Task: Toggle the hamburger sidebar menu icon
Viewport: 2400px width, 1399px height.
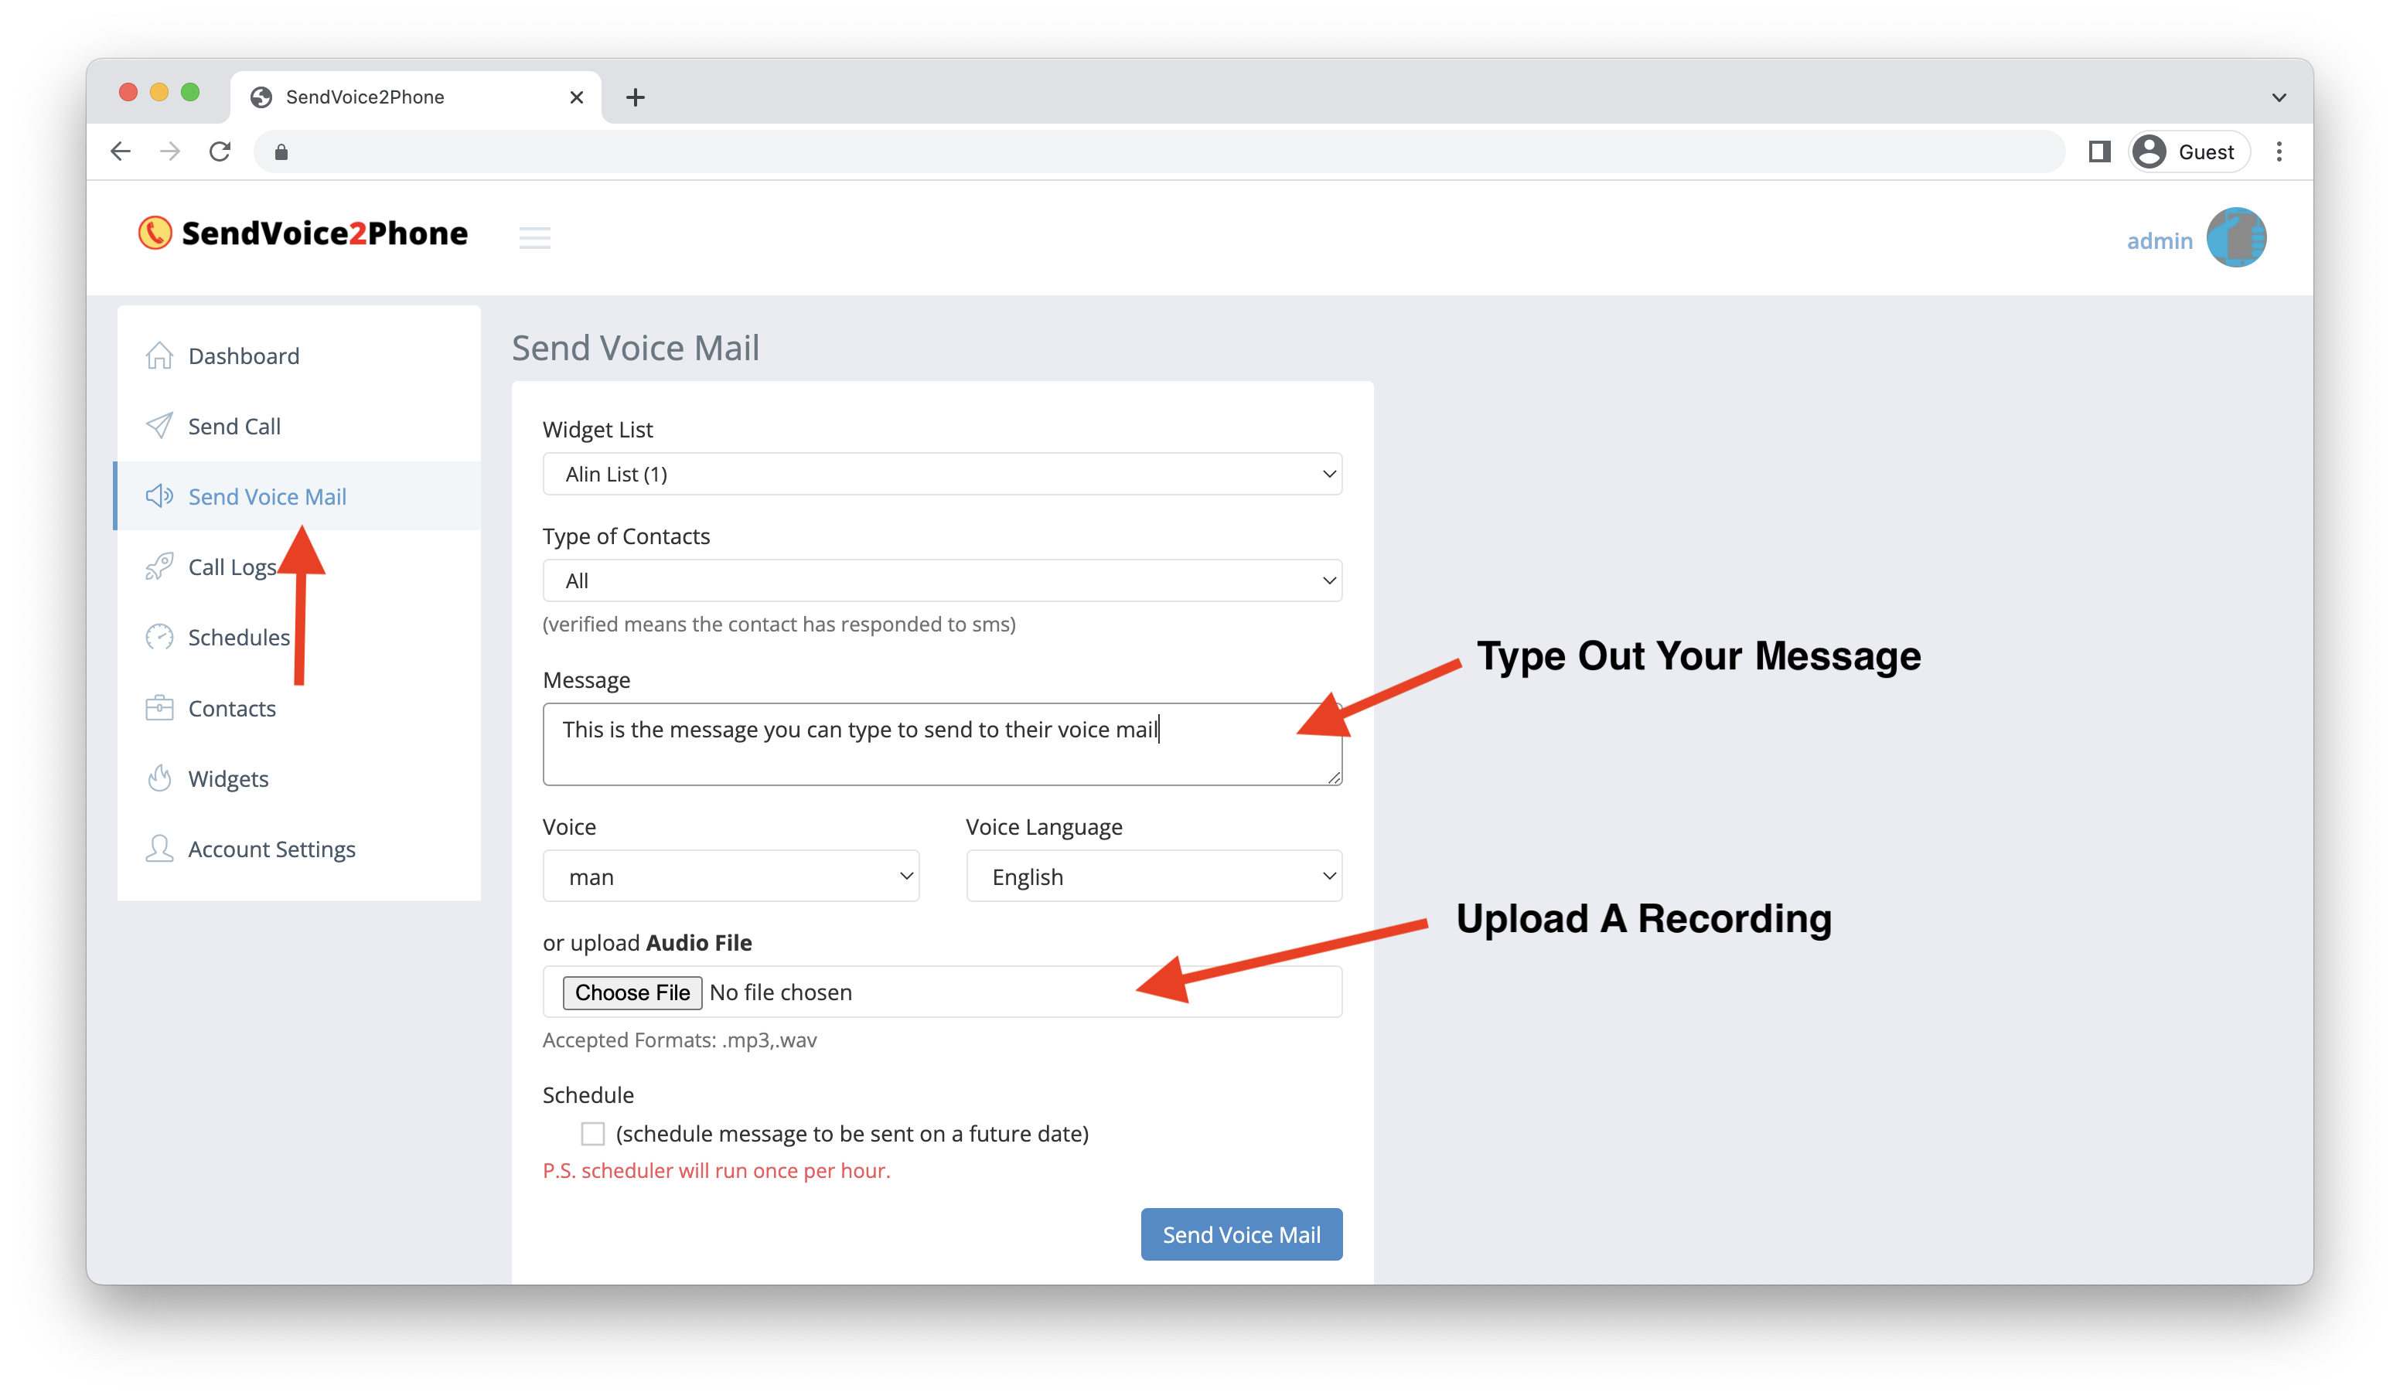Action: [534, 238]
